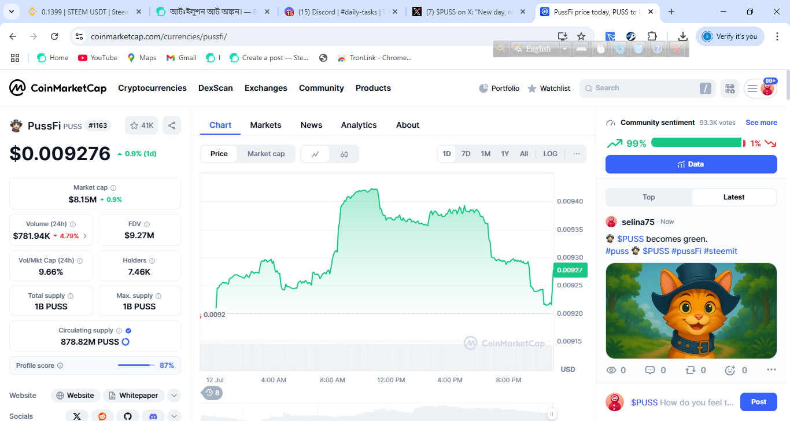Screen dimensions: 790x421
Task: Click the blue Data button
Action: tap(691, 164)
